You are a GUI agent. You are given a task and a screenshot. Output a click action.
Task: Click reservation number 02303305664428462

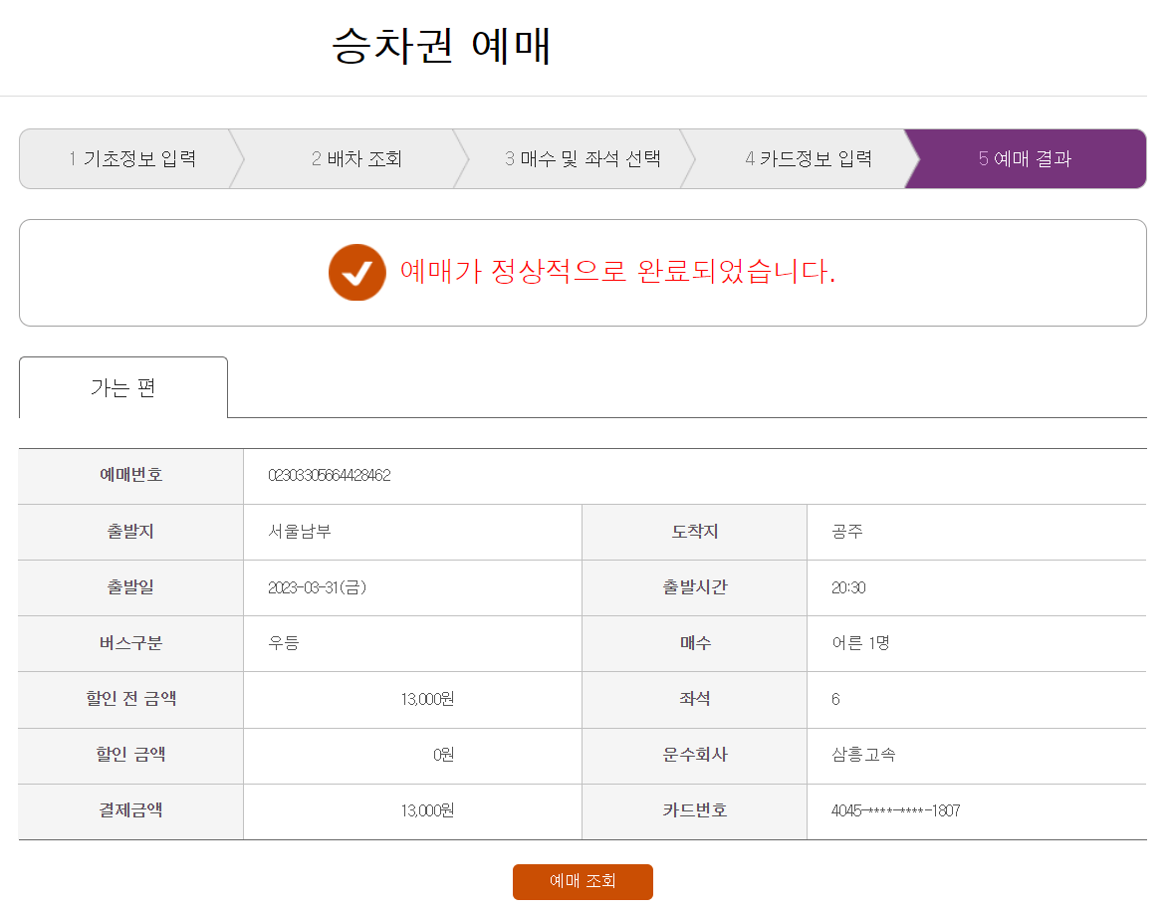pos(329,475)
